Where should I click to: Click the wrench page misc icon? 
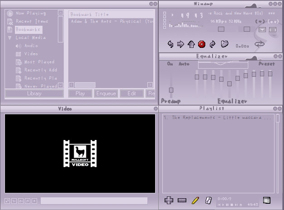(208, 201)
